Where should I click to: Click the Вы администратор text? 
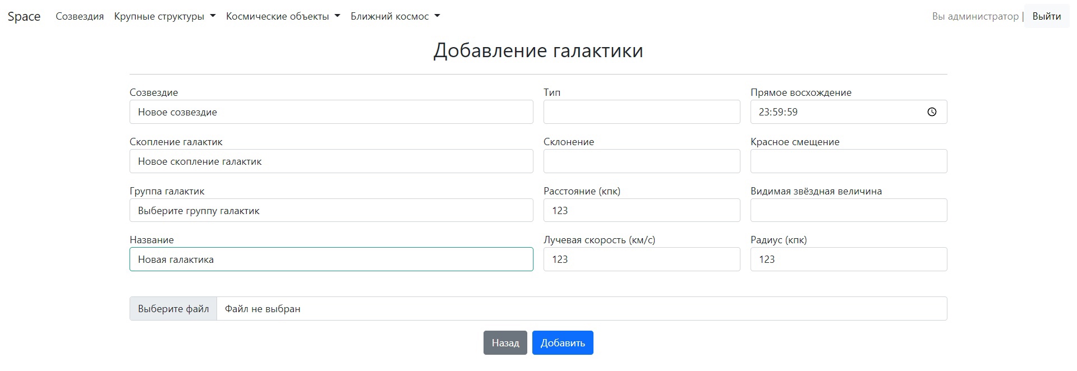975,16
